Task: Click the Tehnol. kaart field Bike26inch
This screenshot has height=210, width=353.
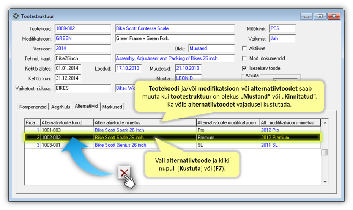Action: (x=83, y=58)
